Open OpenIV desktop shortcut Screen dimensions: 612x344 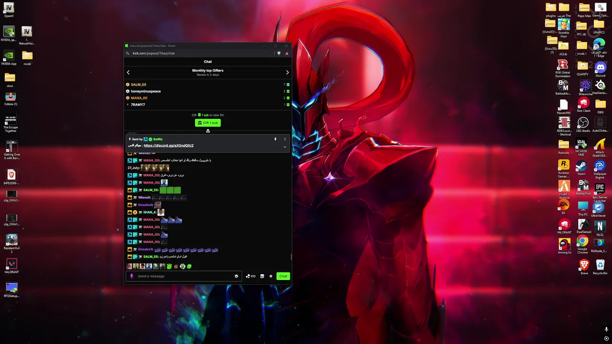(x=9, y=10)
